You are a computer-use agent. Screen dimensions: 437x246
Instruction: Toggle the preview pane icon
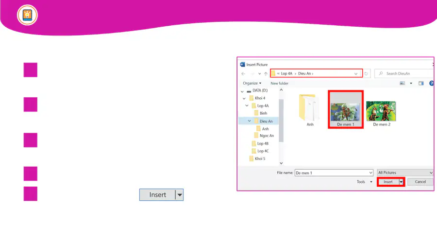pyautogui.click(x=421, y=83)
